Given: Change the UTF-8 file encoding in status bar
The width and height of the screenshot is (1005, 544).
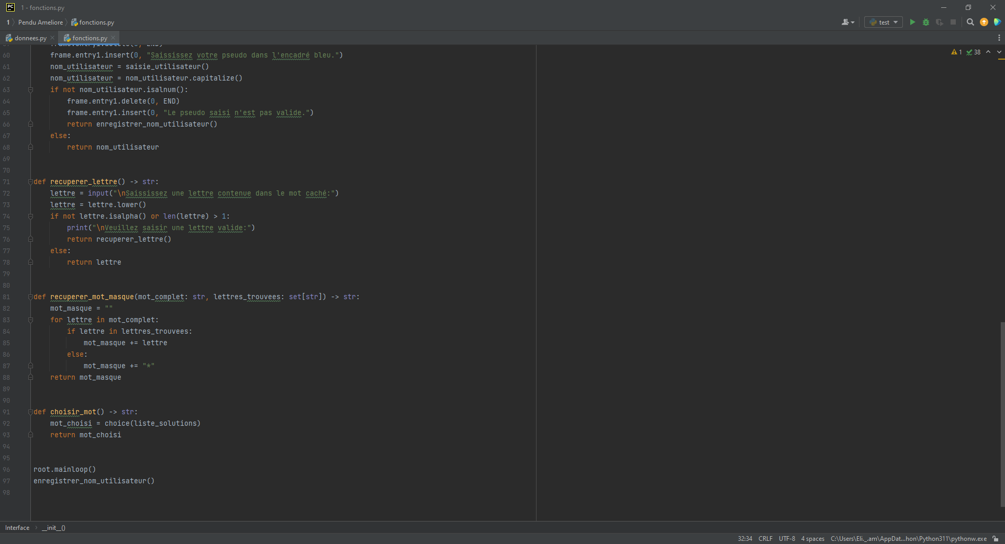Looking at the screenshot, I should [786, 539].
